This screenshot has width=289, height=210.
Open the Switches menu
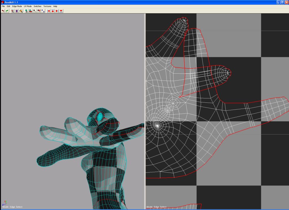tap(37, 6)
